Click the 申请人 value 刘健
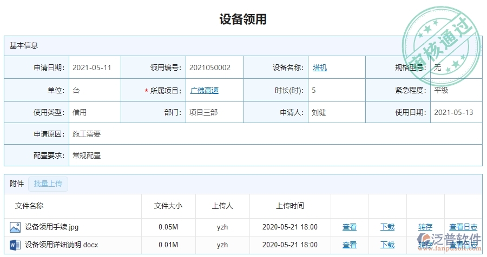487x257 pixels. click(x=319, y=112)
